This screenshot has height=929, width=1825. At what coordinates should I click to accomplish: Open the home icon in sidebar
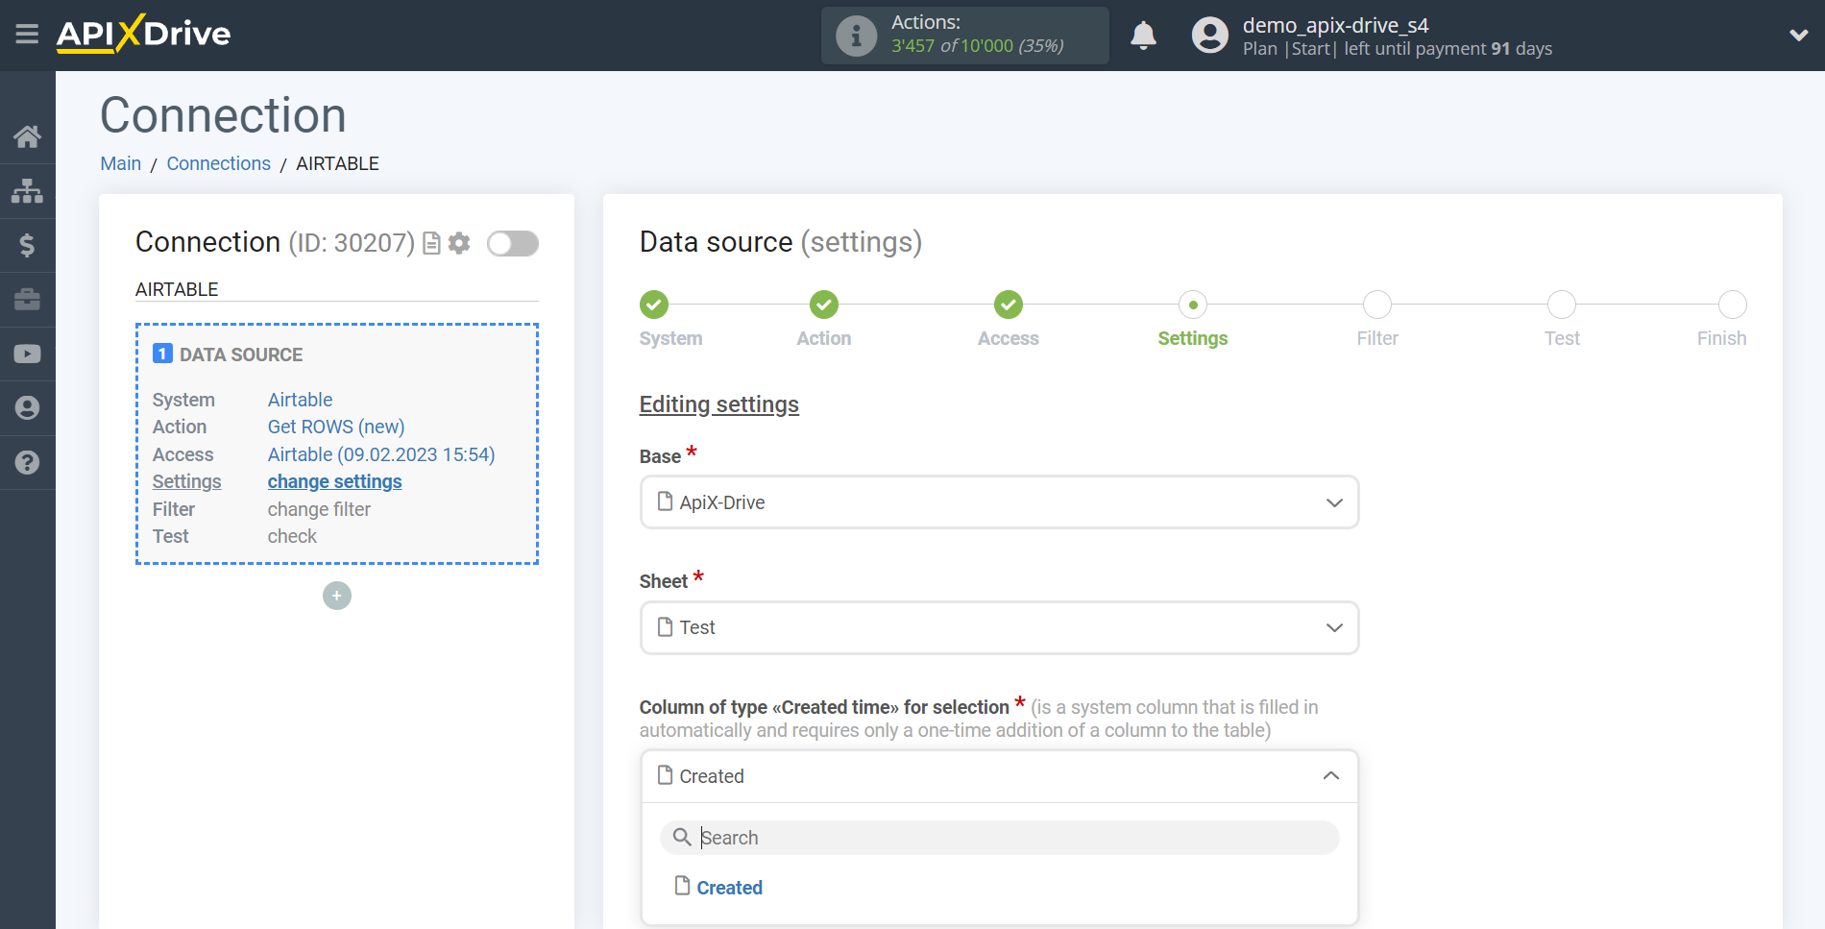(x=27, y=136)
